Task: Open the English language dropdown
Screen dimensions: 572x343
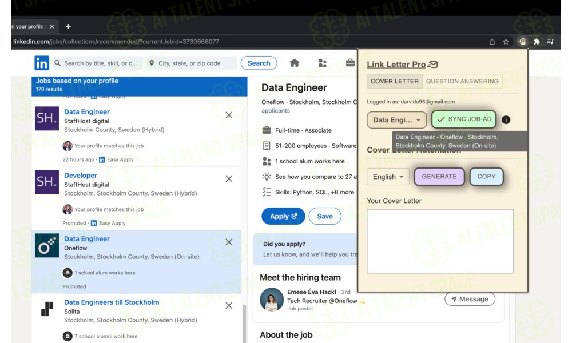Action: [388, 177]
